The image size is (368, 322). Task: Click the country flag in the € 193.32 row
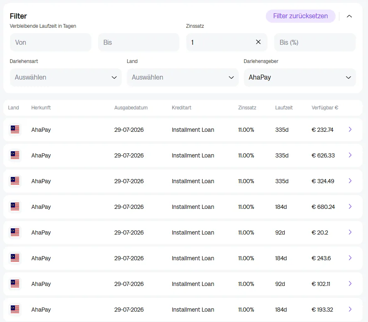(x=15, y=309)
